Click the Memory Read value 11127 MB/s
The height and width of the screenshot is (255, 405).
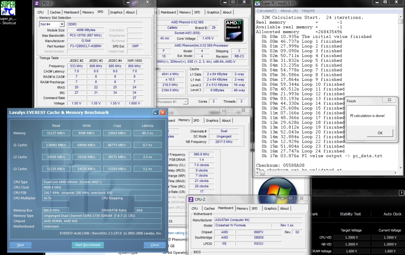pyautogui.click(x=56, y=133)
